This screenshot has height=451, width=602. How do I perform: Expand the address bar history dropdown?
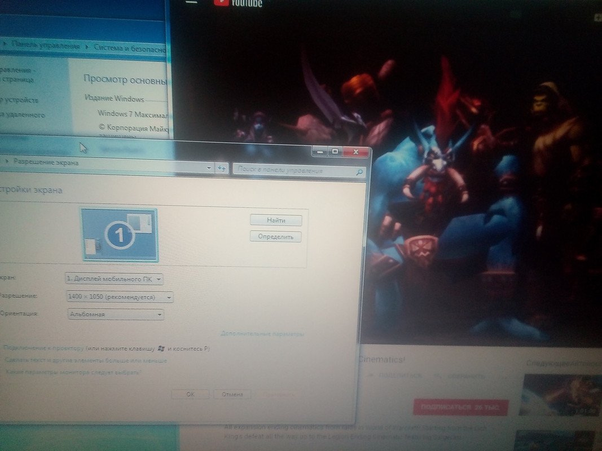click(x=209, y=167)
